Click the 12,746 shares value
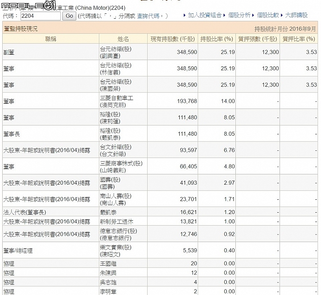Screen dimensions: 321x295 [x=188, y=234]
